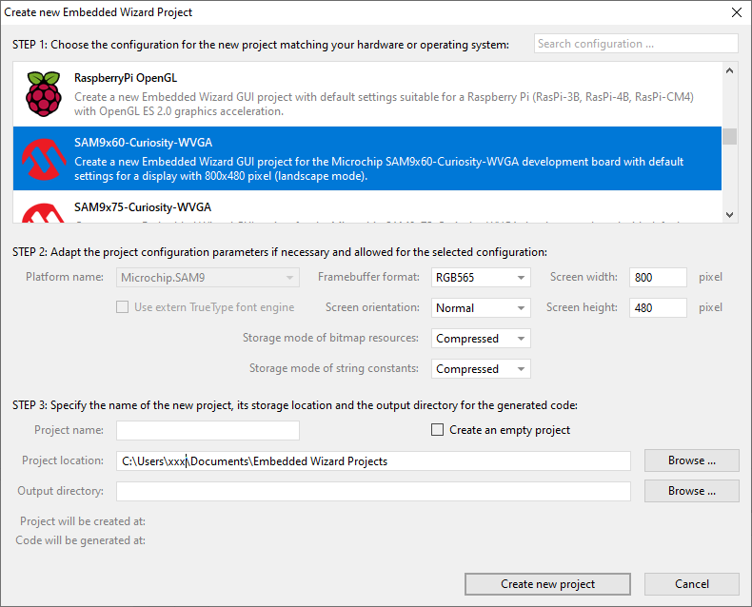This screenshot has width=752, height=607.
Task: Click the Microchip logo for SAM9x75-Curiosity-WVGA
Action: pyautogui.click(x=42, y=211)
